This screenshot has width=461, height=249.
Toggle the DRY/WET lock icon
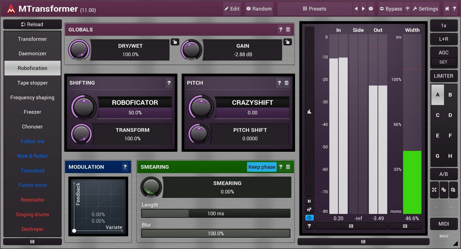pos(175,42)
